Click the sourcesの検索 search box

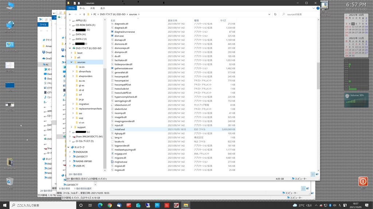(299, 15)
